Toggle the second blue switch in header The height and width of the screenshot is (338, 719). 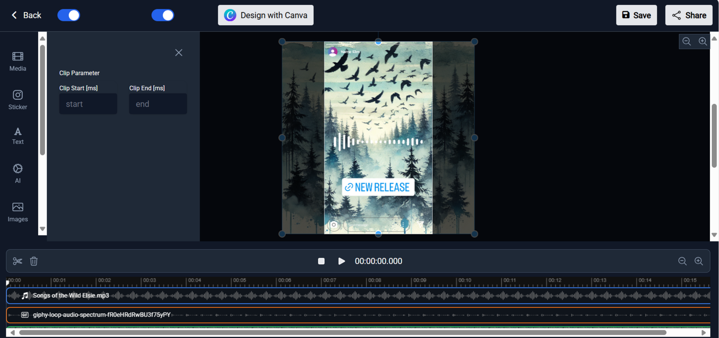163,15
